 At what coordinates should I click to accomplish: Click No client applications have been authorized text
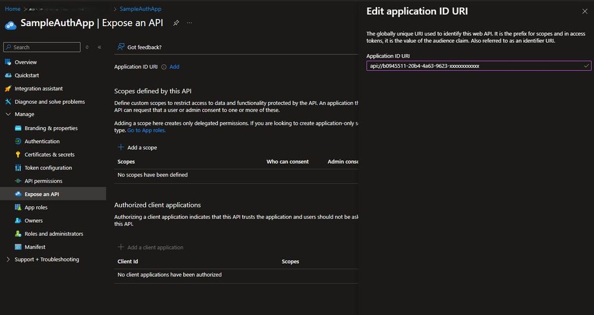(169, 275)
